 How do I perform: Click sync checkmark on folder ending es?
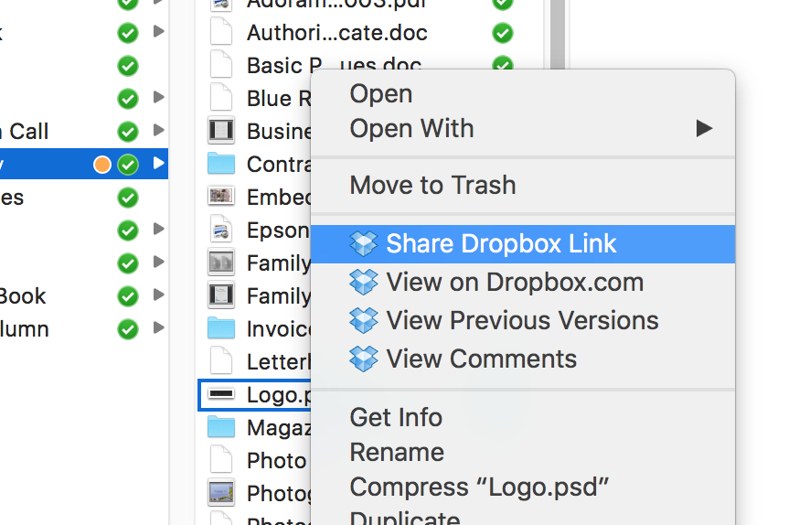[128, 198]
